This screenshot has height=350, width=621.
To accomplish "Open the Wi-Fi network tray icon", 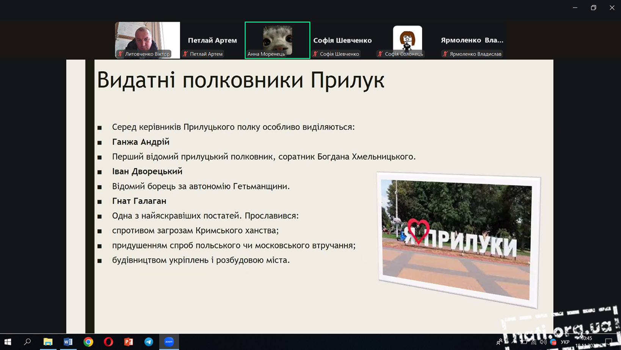I will click(534, 342).
